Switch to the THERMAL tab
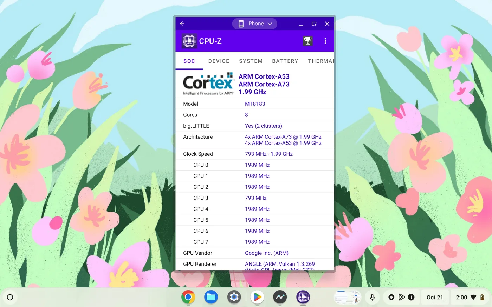This screenshot has width=492, height=307. click(x=321, y=61)
